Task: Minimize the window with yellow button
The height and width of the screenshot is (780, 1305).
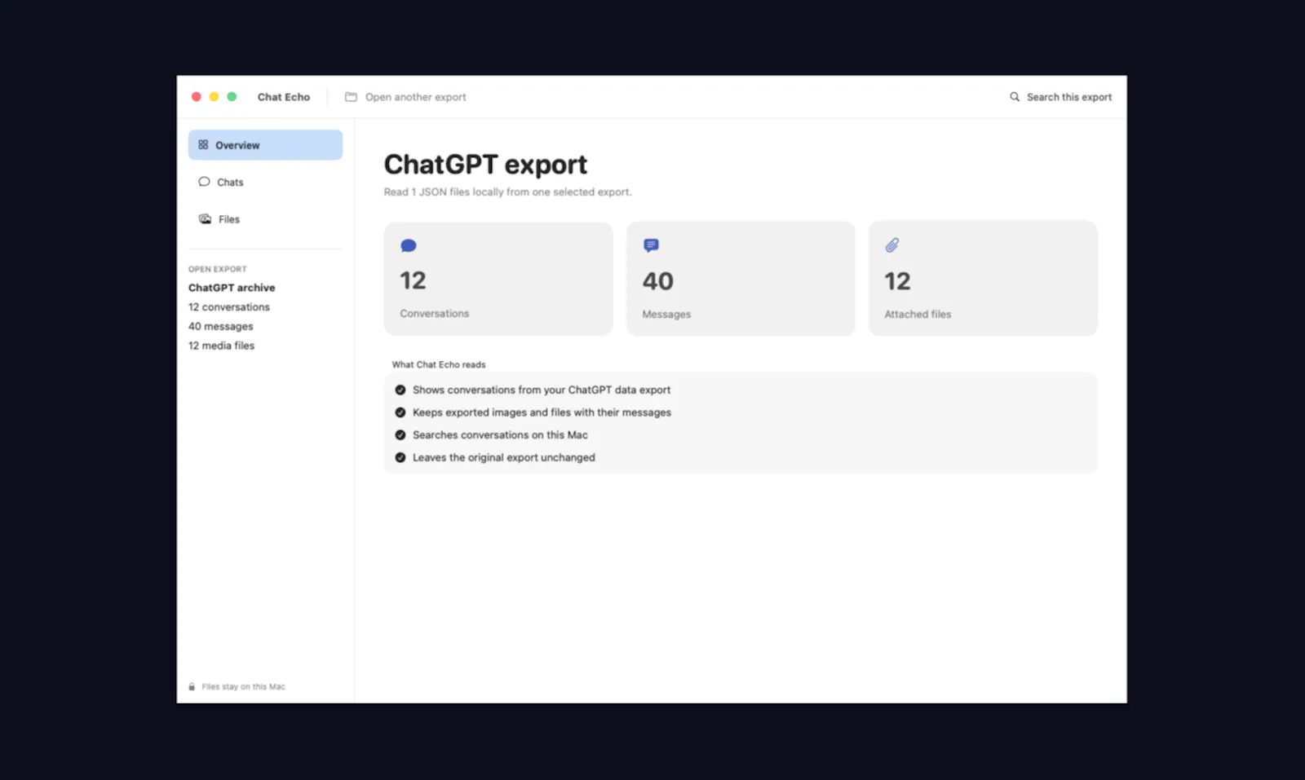Action: click(215, 96)
